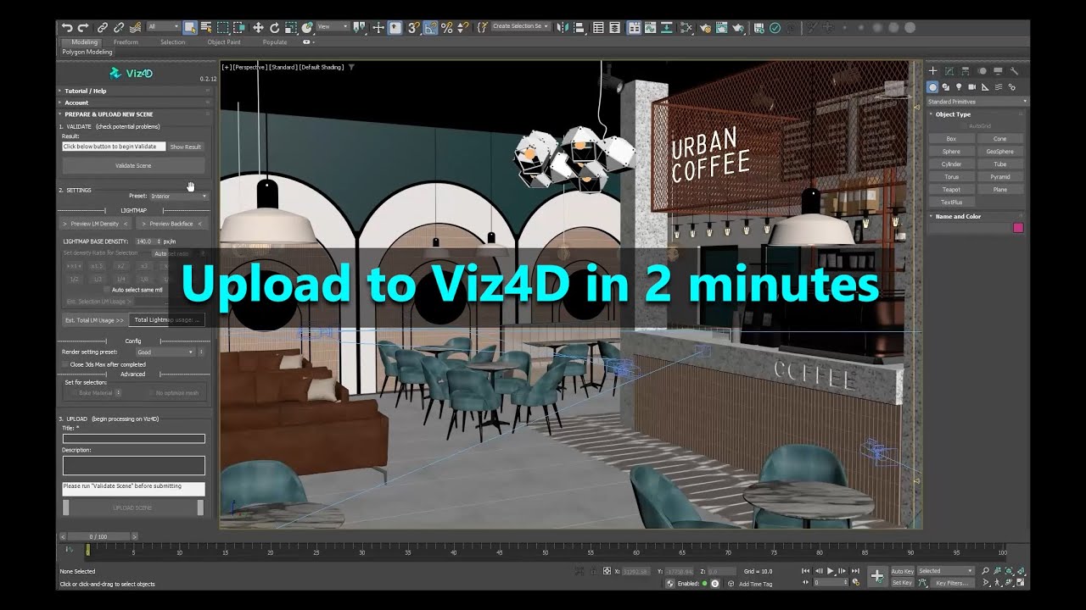Click the object color swatch
1086x610 pixels.
pos(1018,228)
